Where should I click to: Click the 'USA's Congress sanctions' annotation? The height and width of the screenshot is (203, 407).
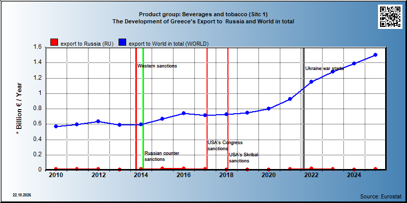(225, 146)
